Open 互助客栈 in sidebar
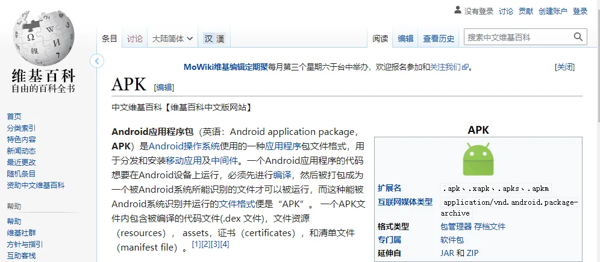 21,256
